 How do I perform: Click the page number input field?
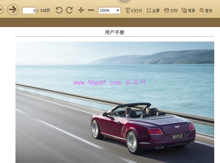[29, 11]
